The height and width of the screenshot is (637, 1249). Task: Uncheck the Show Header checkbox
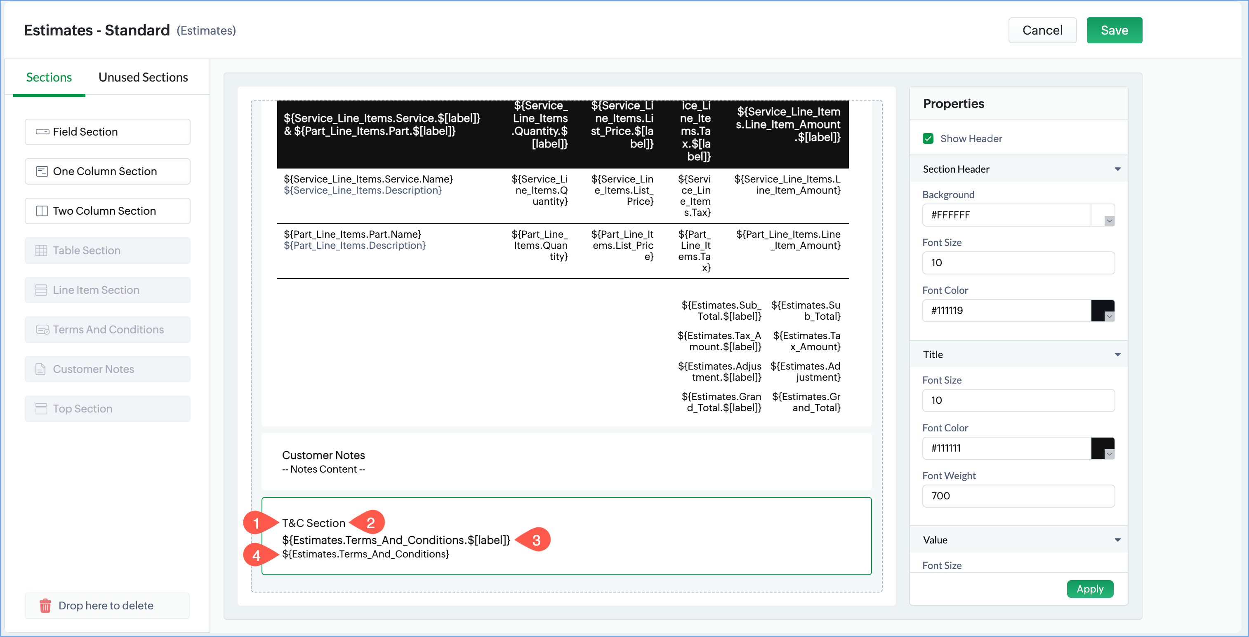928,138
